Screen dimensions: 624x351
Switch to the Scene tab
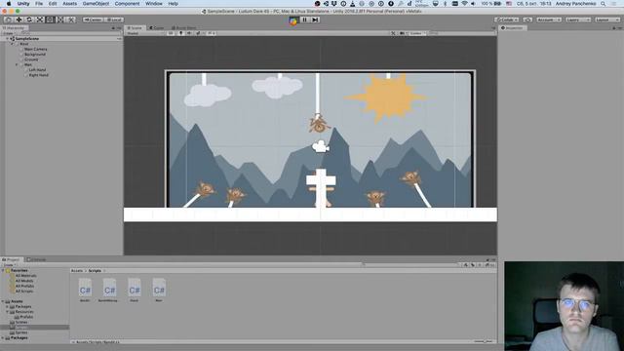(135, 28)
